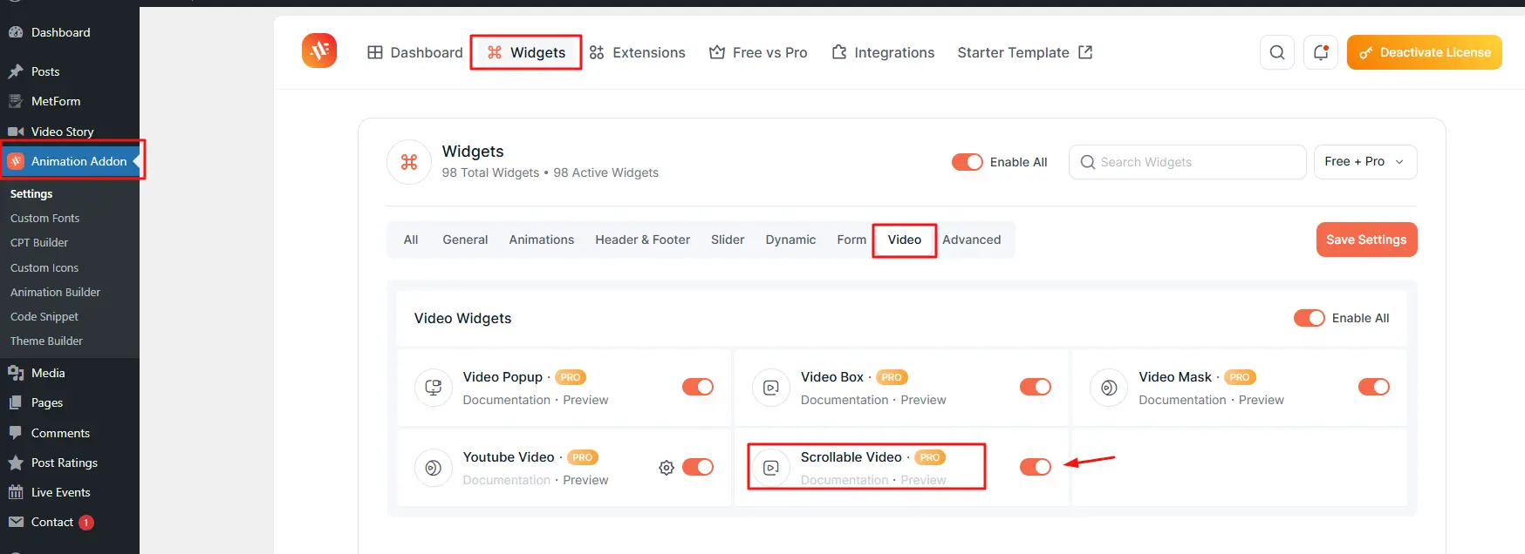Open Code Snippet in the sidebar
Viewport: 1525px width, 554px height.
pos(44,316)
